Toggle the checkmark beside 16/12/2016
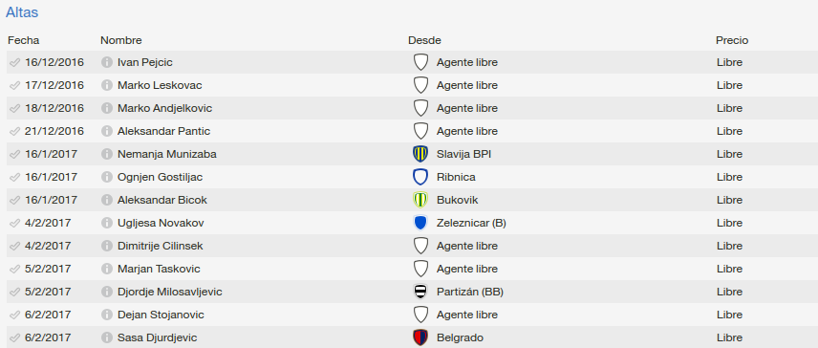 [14, 62]
